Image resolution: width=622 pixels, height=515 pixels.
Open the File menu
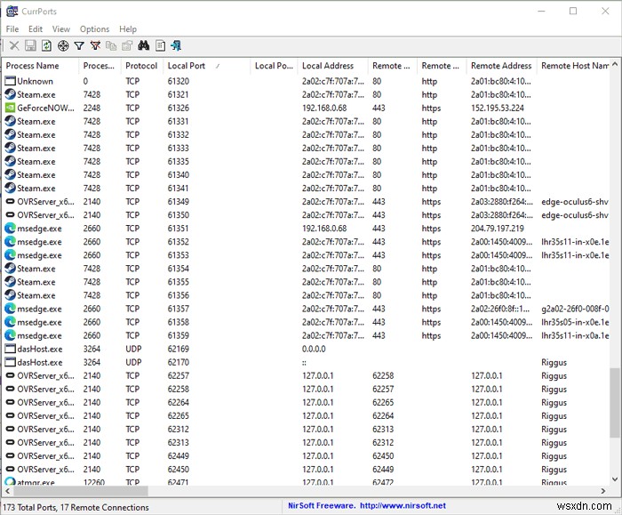click(12, 29)
